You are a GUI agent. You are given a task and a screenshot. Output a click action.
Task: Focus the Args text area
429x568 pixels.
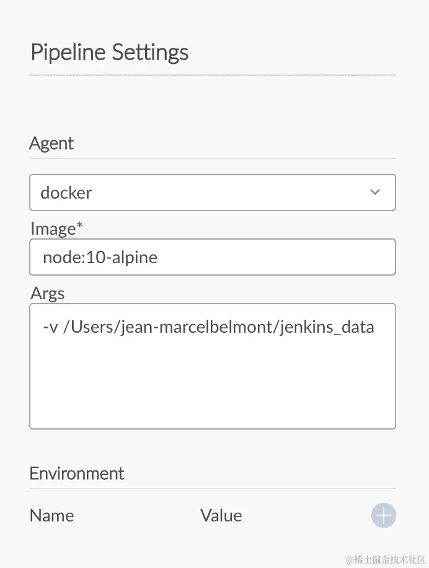coord(212,372)
